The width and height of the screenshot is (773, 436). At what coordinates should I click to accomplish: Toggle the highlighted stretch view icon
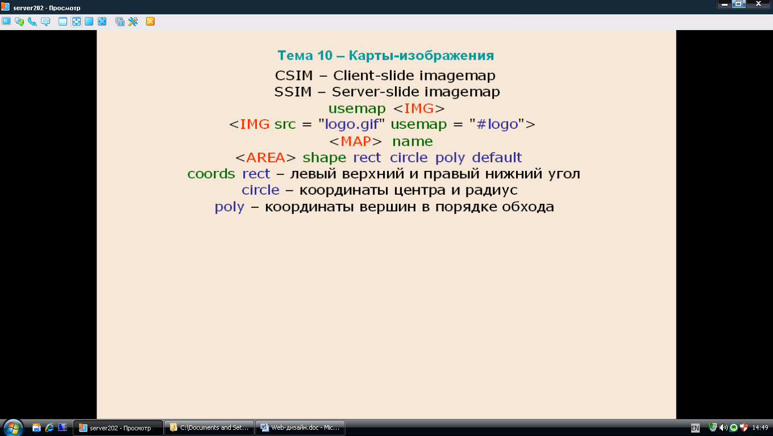tap(76, 22)
